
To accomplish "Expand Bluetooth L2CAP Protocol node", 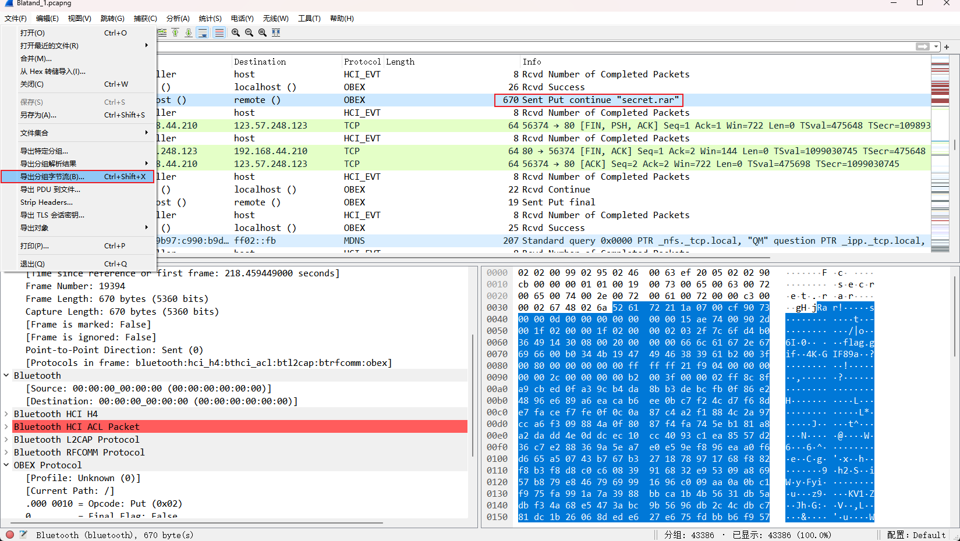I will 6,440.
